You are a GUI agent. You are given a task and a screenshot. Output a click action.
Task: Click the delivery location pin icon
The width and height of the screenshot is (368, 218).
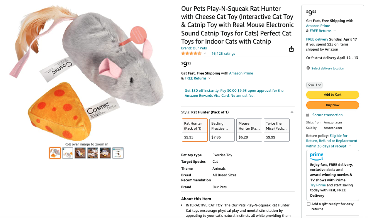(x=308, y=68)
